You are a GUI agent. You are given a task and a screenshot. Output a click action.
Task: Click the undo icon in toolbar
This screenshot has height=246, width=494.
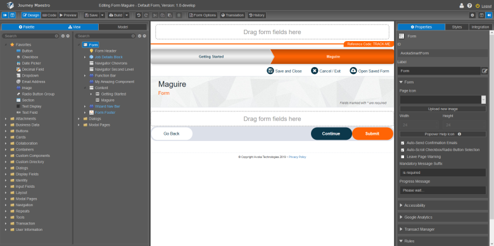[x=138, y=15]
